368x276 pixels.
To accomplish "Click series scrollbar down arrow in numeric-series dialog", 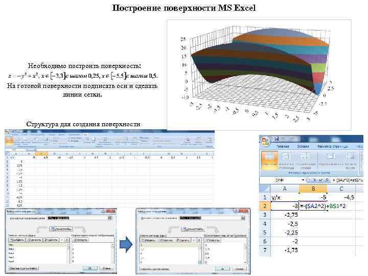I will click(x=200, y=262).
